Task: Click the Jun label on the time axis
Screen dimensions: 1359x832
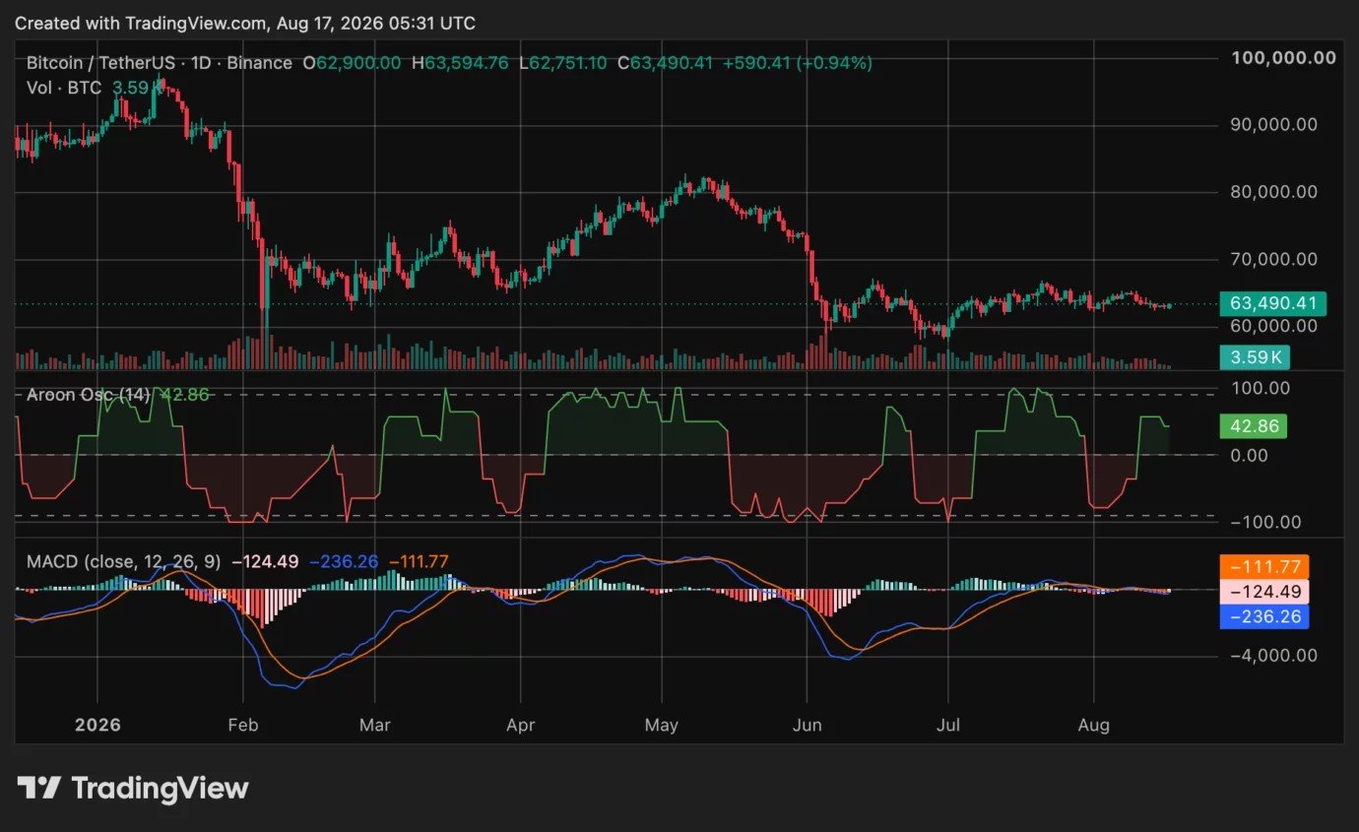Action: point(807,726)
